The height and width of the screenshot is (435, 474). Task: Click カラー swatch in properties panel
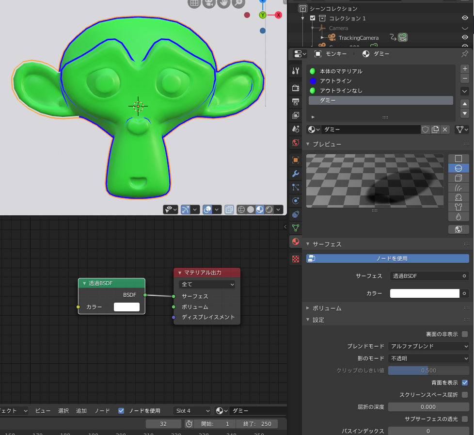tap(425, 293)
